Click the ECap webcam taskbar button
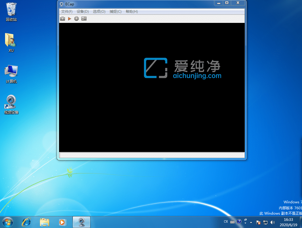 [x=81, y=222]
